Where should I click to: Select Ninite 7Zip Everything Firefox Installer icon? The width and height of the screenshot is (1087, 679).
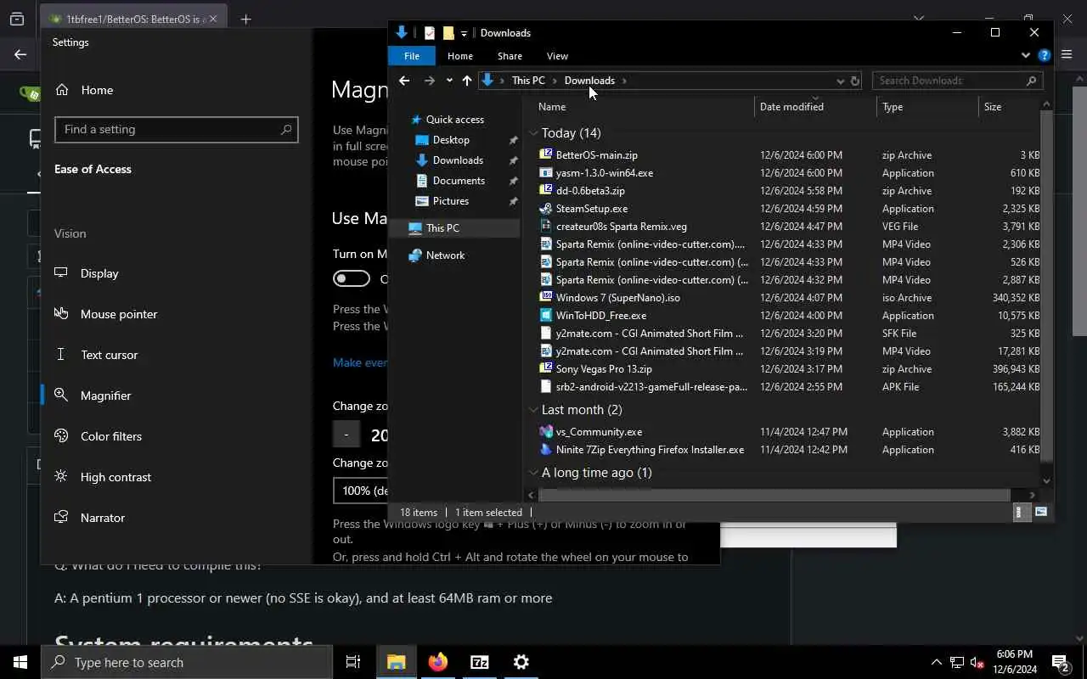coord(546,450)
